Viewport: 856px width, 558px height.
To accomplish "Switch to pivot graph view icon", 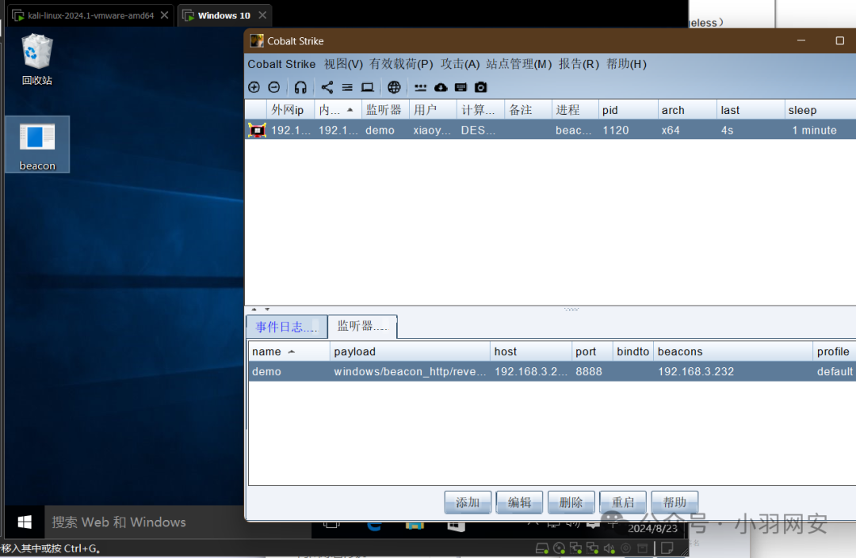I will click(327, 87).
